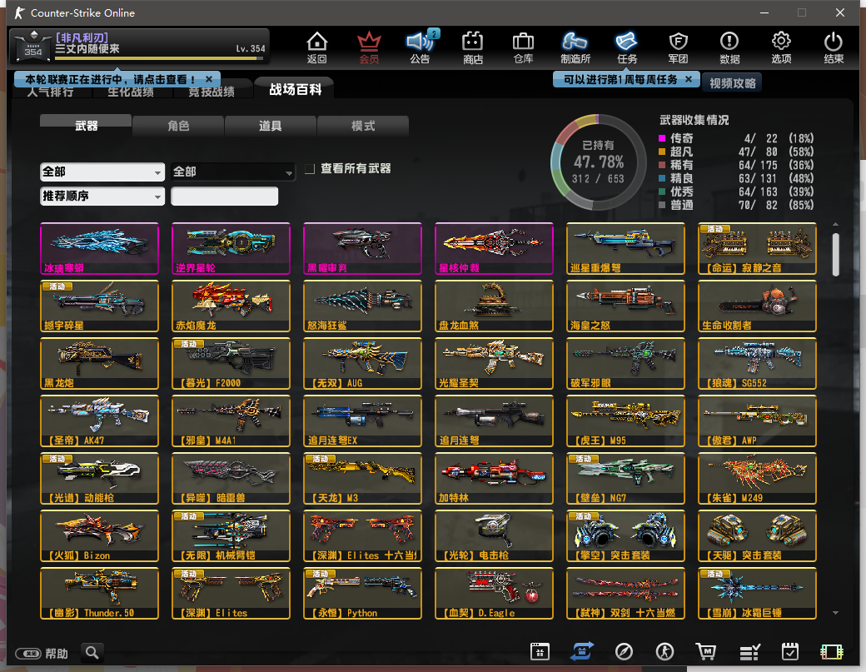
Task: Open the 选项 options gear icon
Action: 781,47
